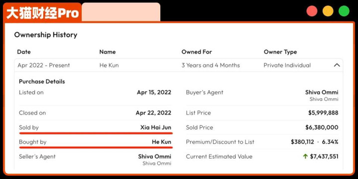This screenshot has width=358, height=179.
Task: Click the red window circle button
Action: click(x=312, y=11)
